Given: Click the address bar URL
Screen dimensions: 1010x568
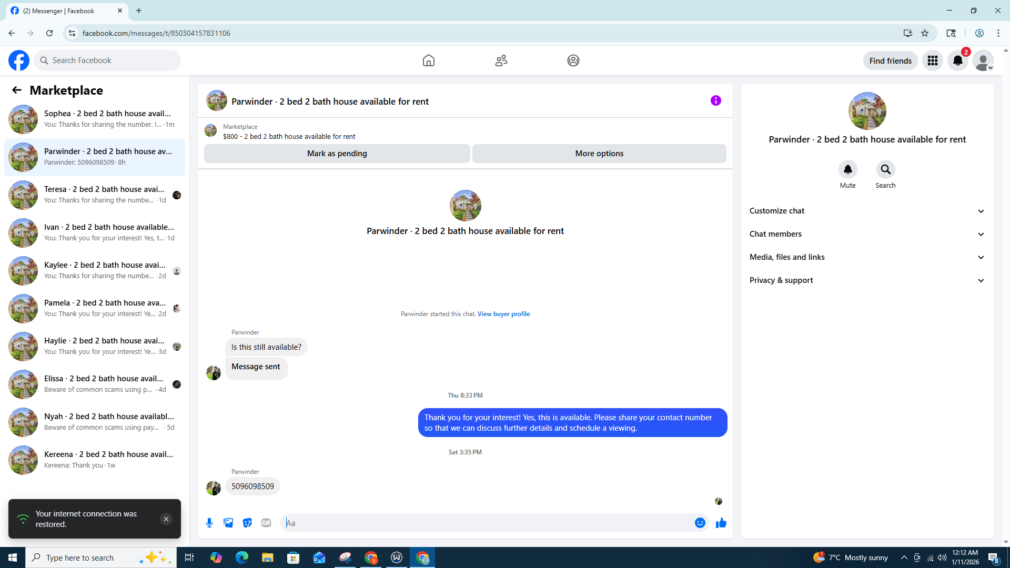Looking at the screenshot, I should tap(156, 33).
